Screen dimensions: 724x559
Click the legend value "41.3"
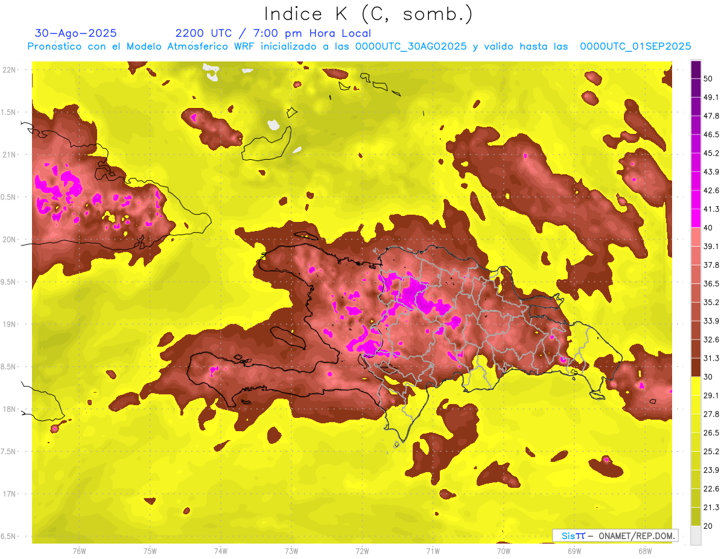coord(711,209)
